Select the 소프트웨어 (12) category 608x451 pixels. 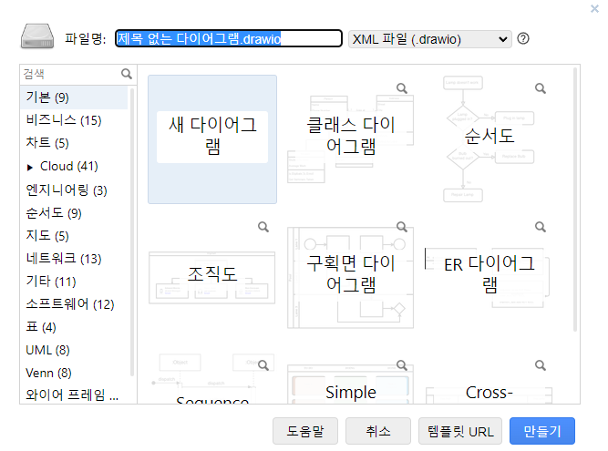pyautogui.click(x=74, y=304)
